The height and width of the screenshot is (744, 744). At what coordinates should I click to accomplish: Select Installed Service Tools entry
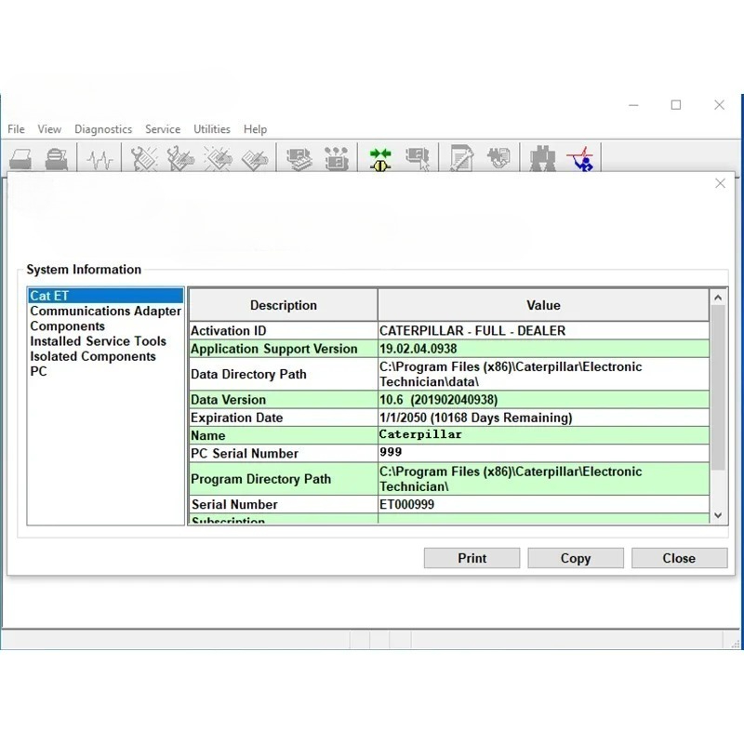pyautogui.click(x=105, y=341)
